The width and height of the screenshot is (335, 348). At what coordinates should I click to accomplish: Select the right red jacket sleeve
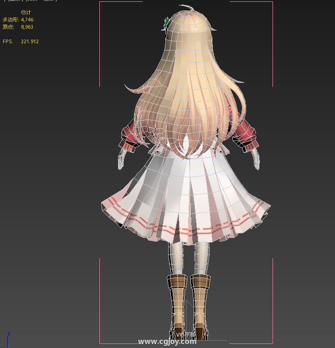click(x=246, y=134)
